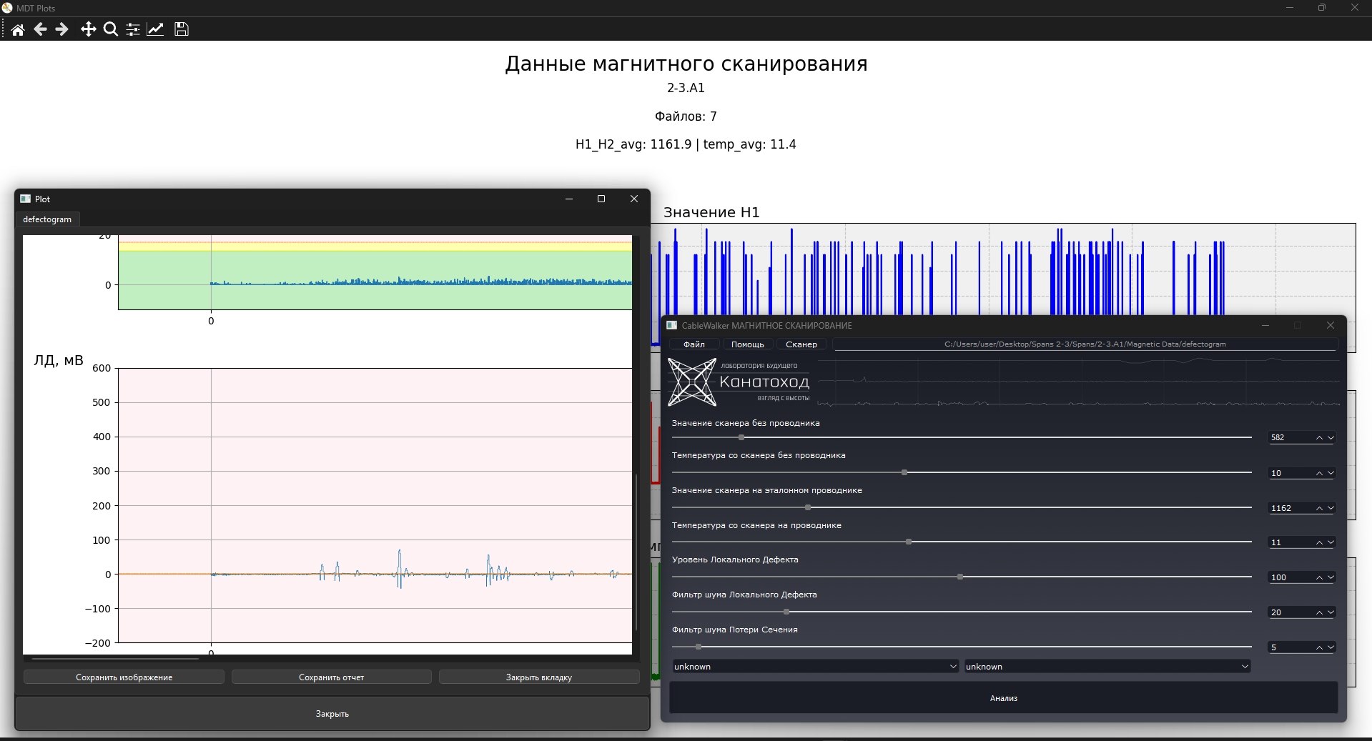1372x741 pixels.
Task: Open the first unknown dropdown
Action: 815,667
